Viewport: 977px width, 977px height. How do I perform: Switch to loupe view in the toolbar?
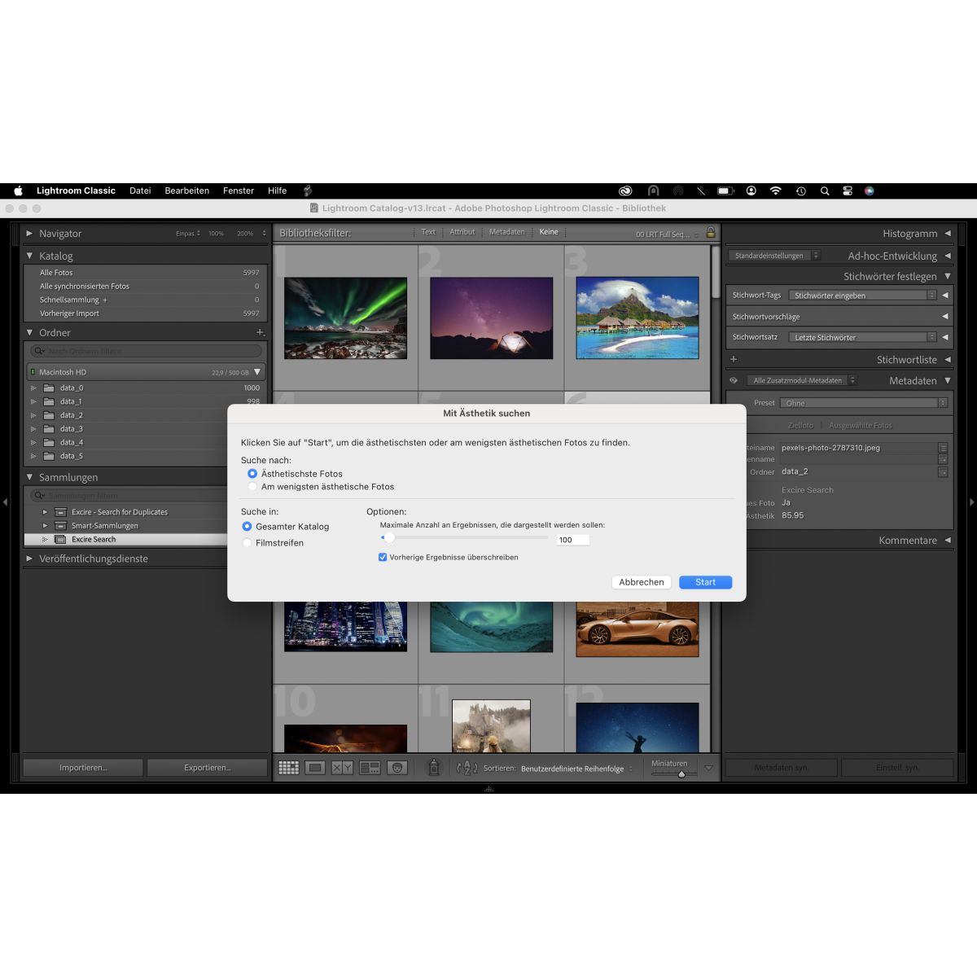pyautogui.click(x=315, y=768)
